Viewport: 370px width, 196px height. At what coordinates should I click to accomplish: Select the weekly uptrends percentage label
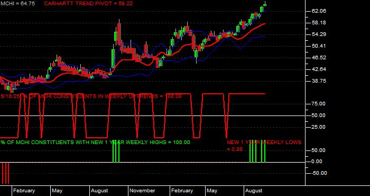91,96
